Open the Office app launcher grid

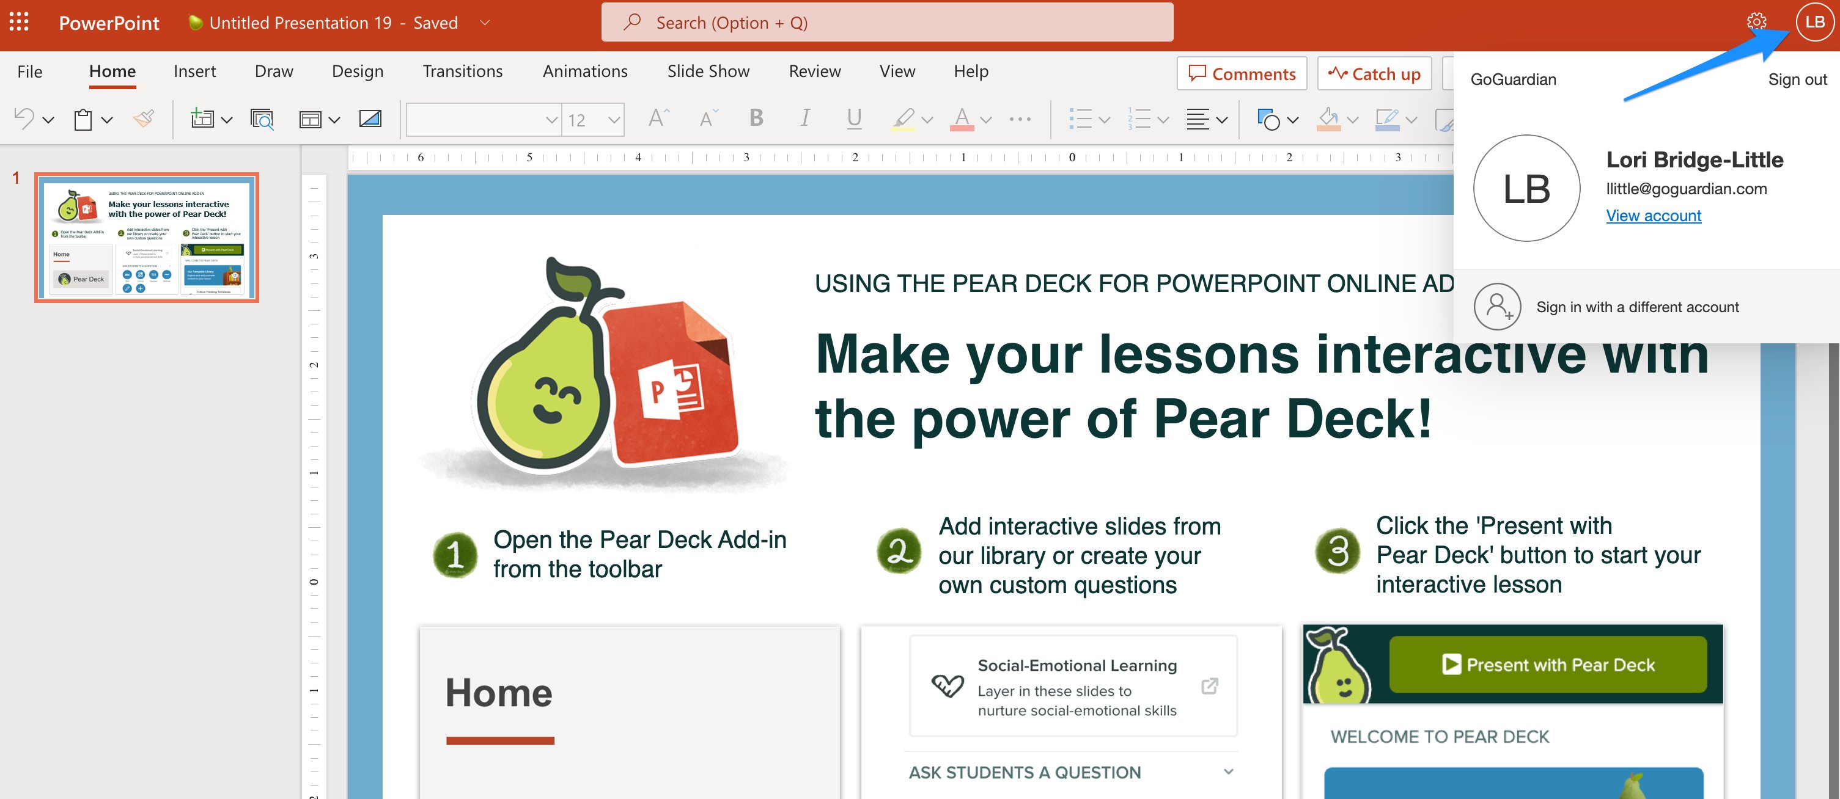(18, 22)
